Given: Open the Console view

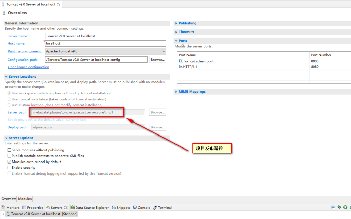Looking at the screenshot, I should point(142,208).
